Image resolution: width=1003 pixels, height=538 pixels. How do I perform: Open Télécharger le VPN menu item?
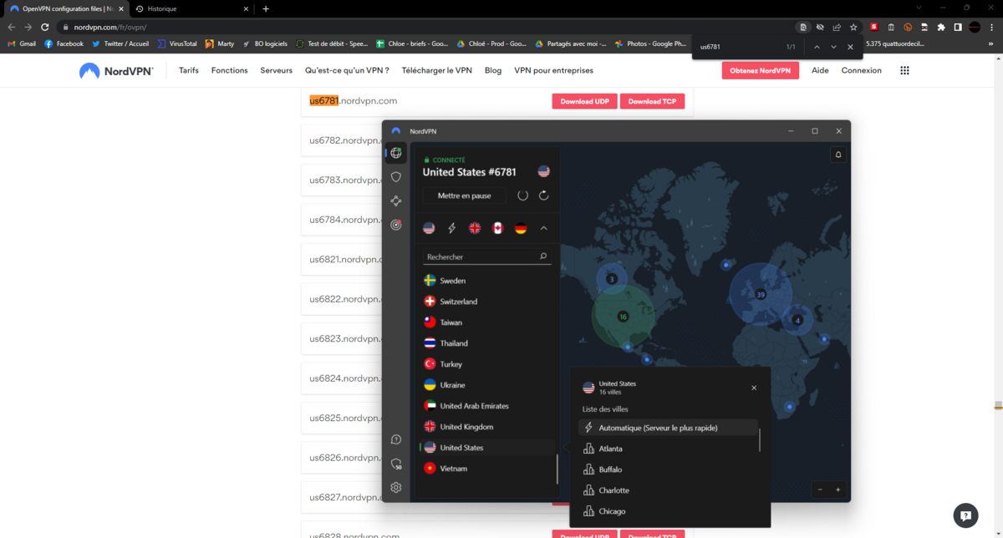(x=436, y=70)
